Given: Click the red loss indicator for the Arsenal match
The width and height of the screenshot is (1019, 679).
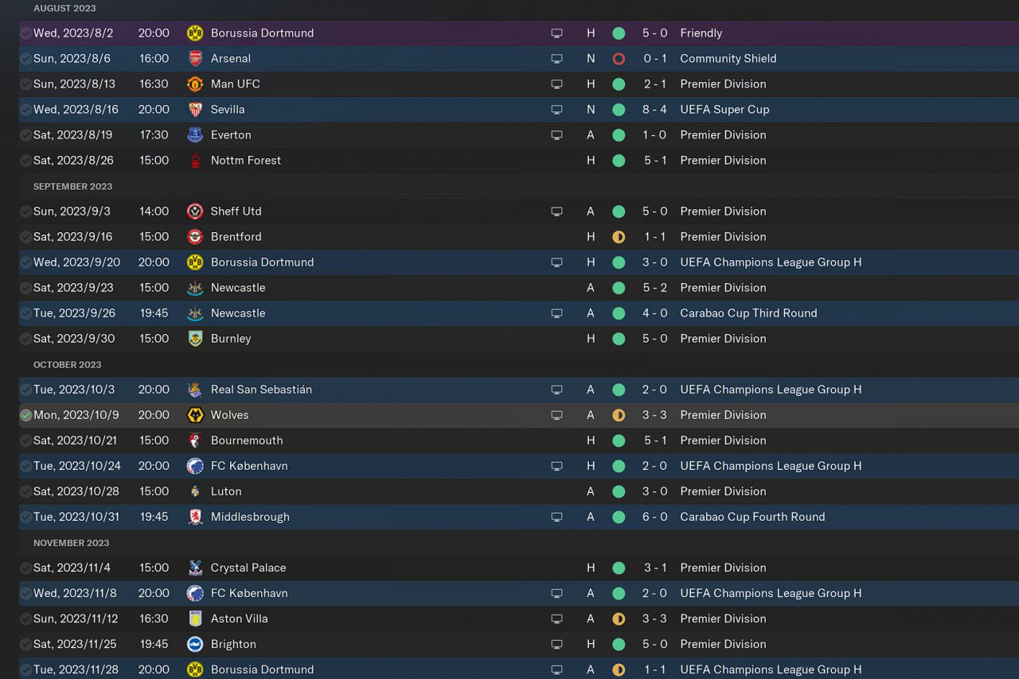Looking at the screenshot, I should pyautogui.click(x=619, y=59).
